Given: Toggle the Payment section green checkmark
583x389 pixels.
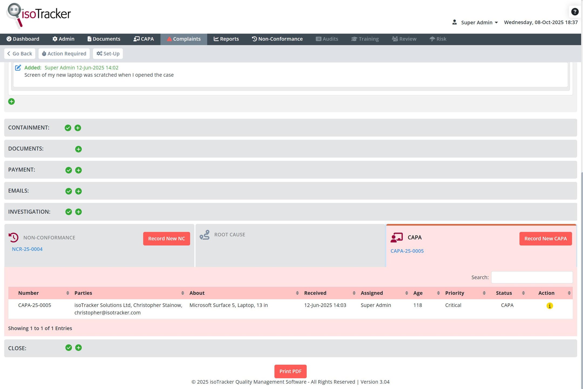Looking at the screenshot, I should pyautogui.click(x=69, y=170).
